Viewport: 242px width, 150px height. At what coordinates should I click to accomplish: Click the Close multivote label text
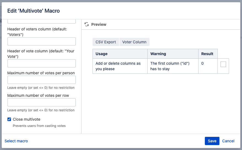[27, 119]
